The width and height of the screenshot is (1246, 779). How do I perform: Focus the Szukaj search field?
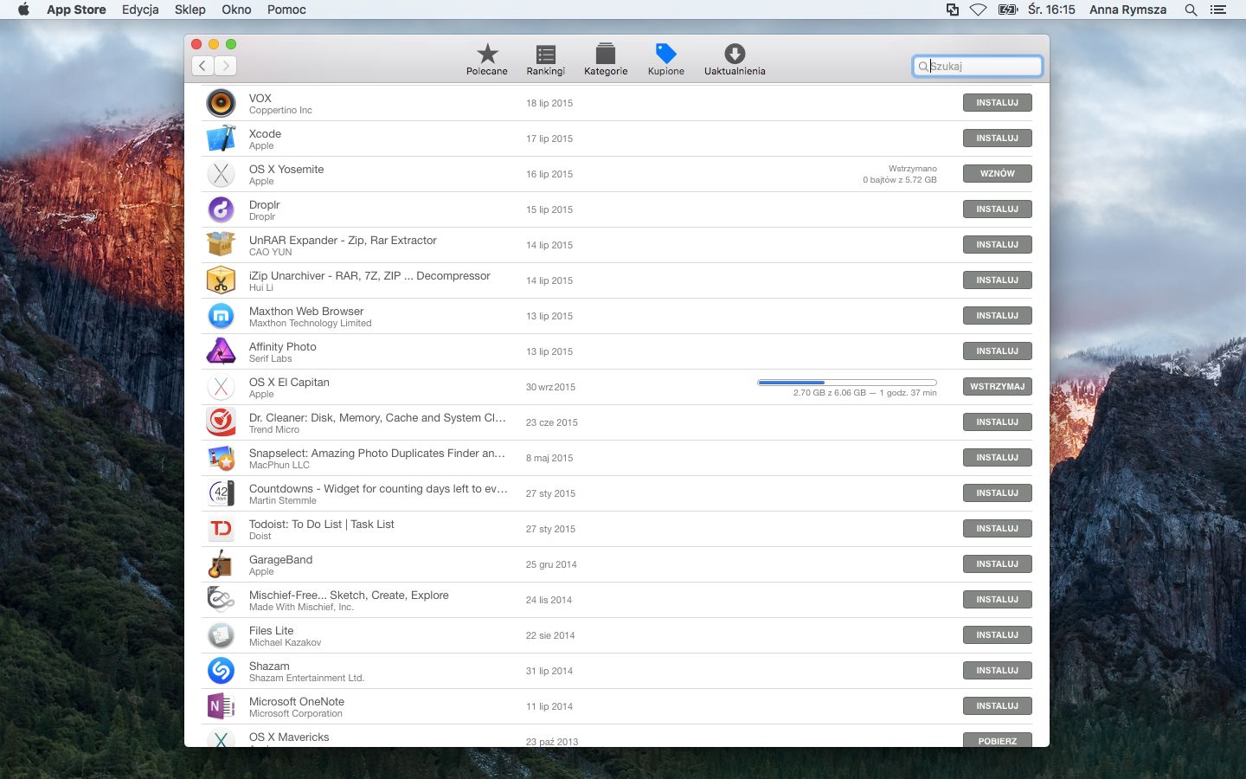tap(977, 66)
